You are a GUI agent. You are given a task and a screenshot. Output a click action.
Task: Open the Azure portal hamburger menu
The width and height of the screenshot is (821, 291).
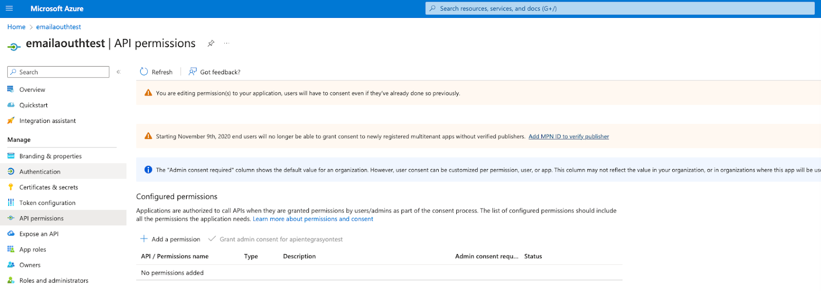point(9,9)
